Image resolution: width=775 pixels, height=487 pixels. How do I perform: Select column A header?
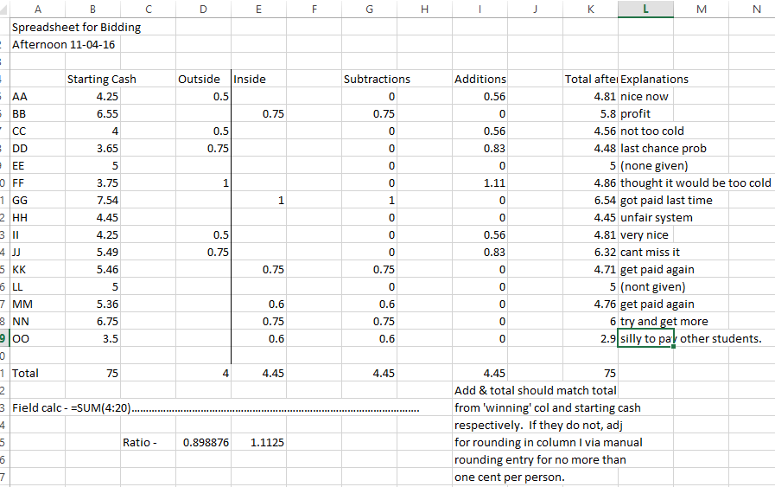(x=37, y=10)
